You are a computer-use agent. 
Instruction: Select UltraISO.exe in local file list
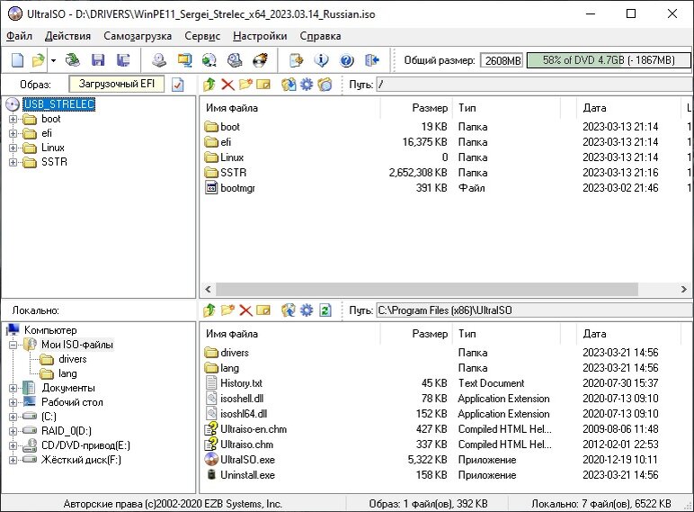[x=247, y=460]
